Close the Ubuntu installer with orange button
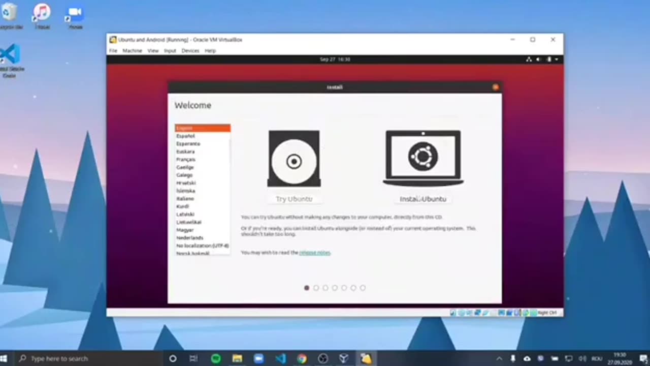This screenshot has width=650, height=366. (x=496, y=87)
